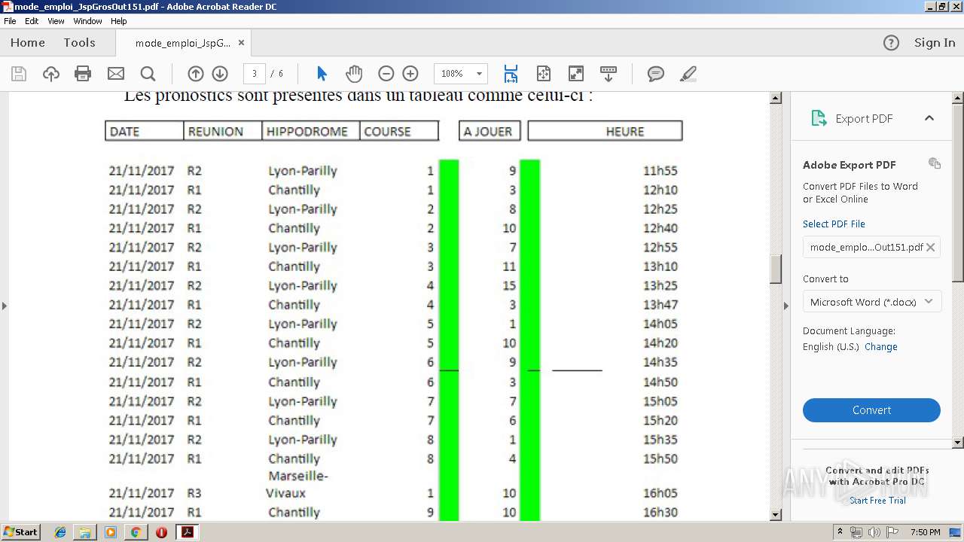Click the DATE column header
This screenshot has width=964, height=542.
coord(145,131)
